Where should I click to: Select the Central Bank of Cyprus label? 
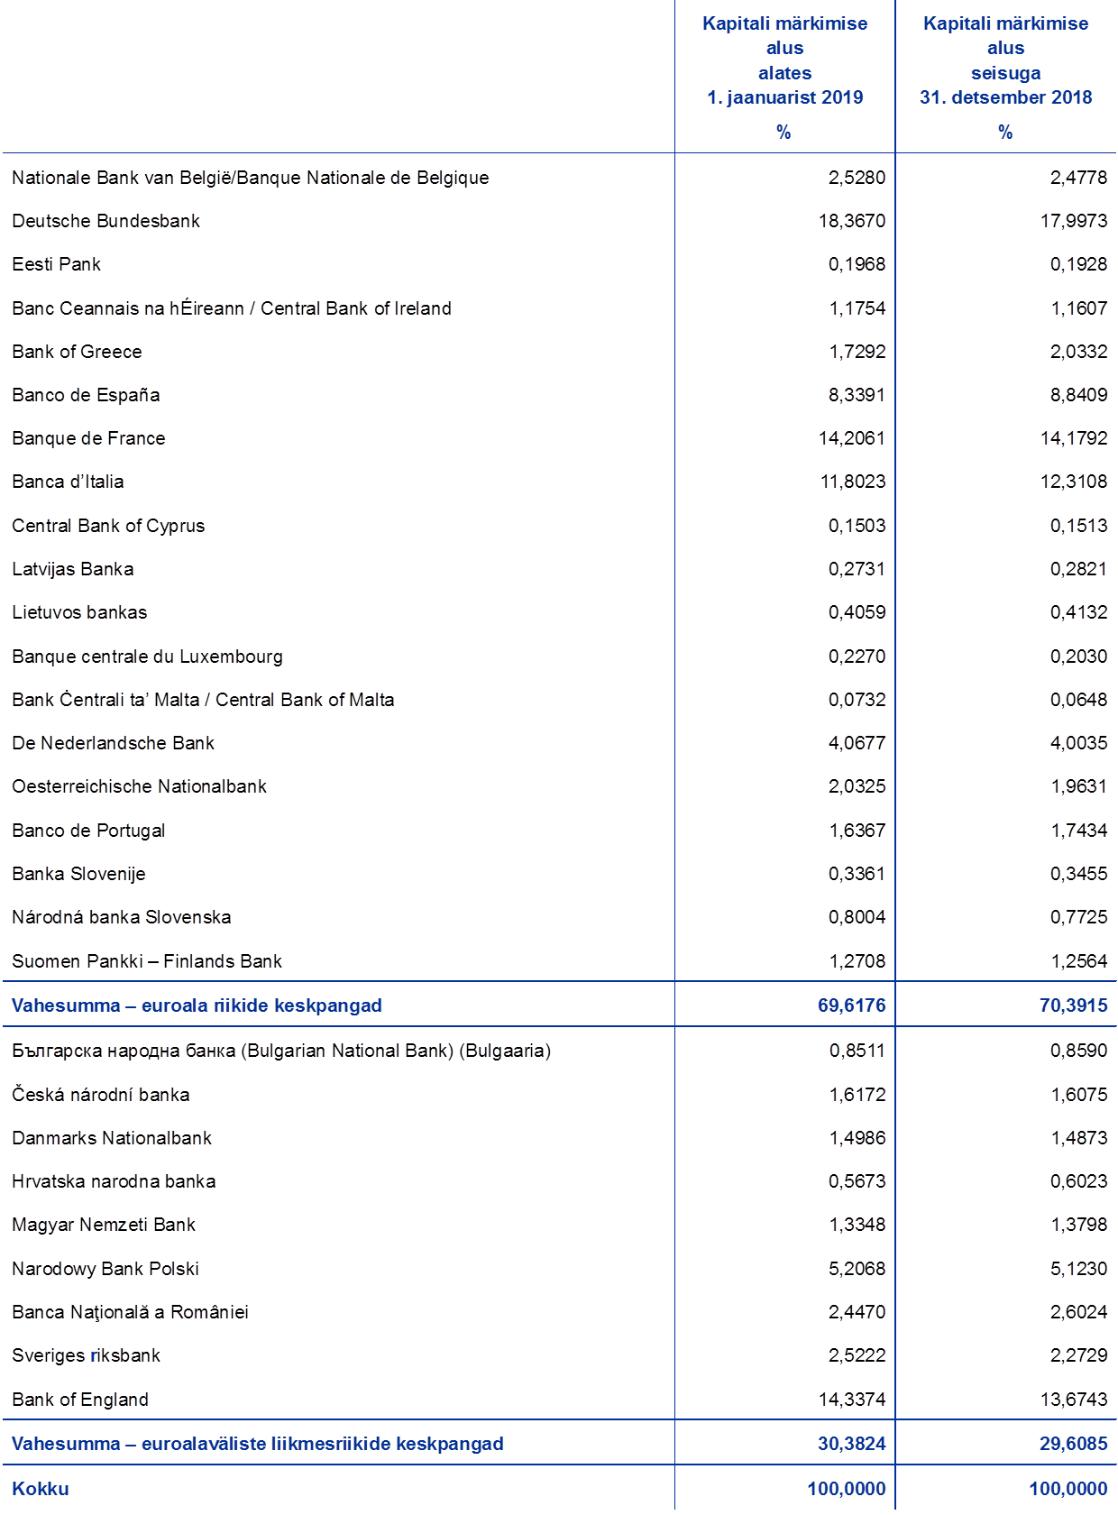click(108, 526)
